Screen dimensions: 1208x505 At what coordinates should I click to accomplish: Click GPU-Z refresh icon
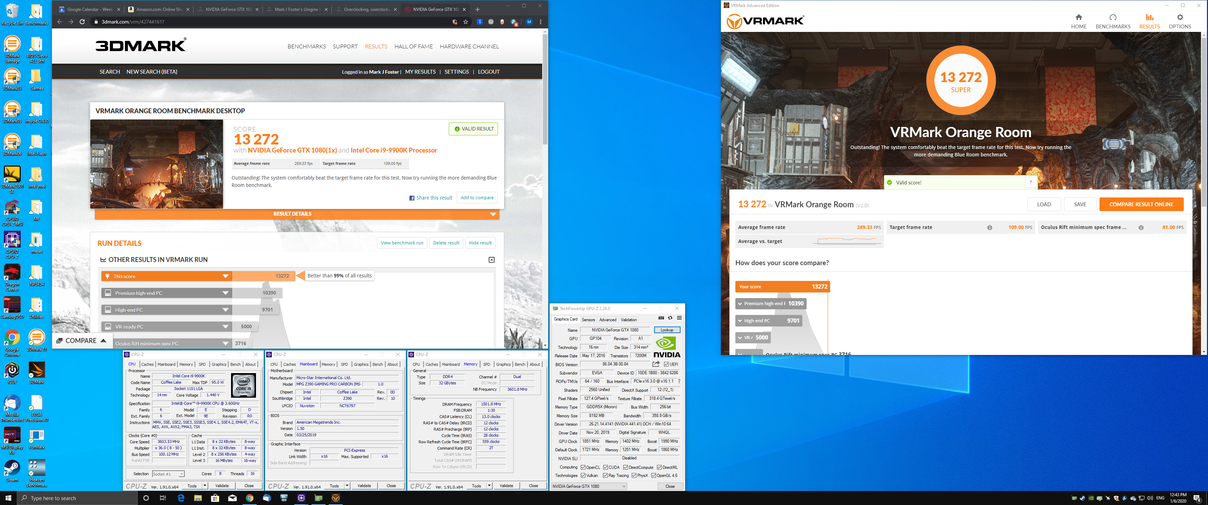670,318
